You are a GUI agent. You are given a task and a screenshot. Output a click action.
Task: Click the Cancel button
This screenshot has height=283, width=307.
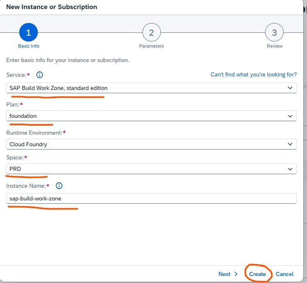(x=284, y=274)
